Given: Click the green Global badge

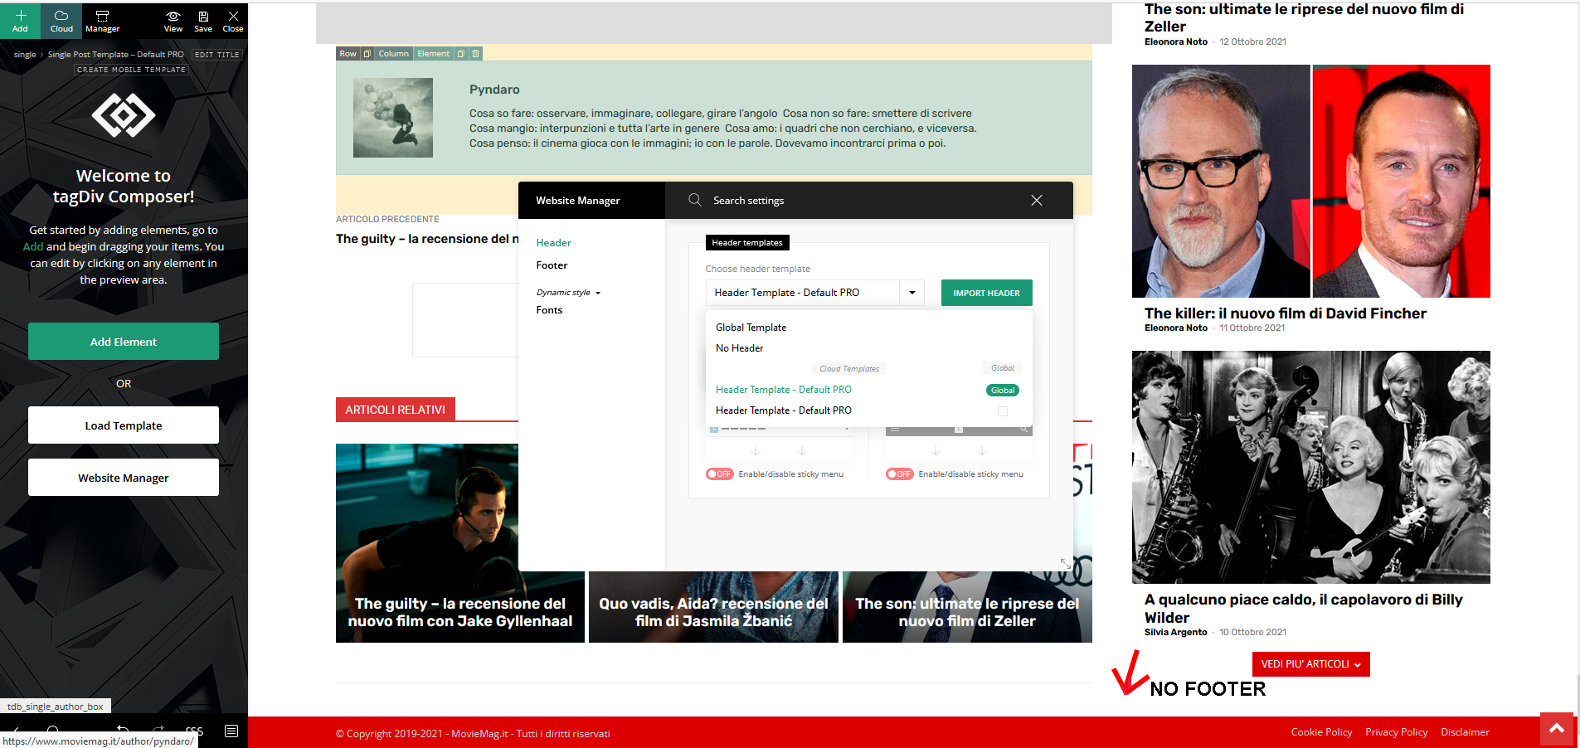Looking at the screenshot, I should pyautogui.click(x=1003, y=391).
